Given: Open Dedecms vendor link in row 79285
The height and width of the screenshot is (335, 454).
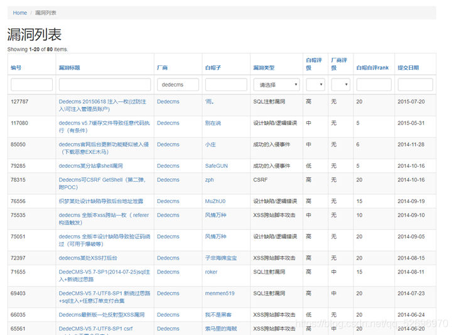Looking at the screenshot, I should pos(168,166).
